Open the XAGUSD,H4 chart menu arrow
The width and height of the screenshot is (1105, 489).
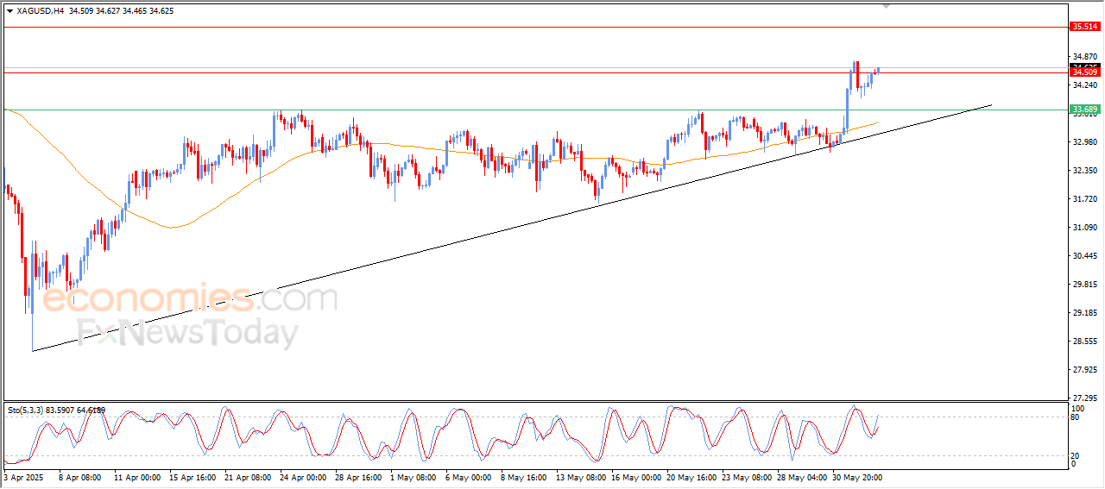click(x=9, y=11)
